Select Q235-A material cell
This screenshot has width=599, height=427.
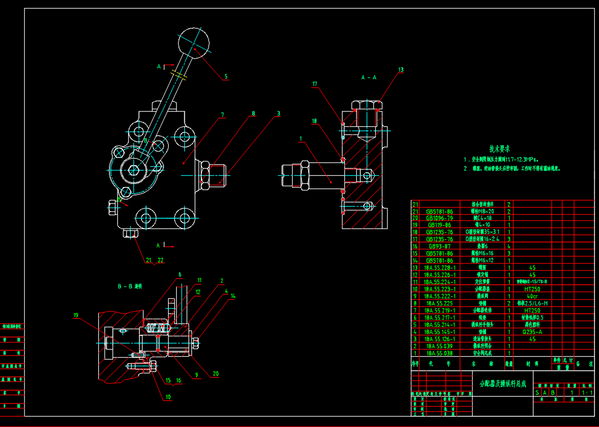(532, 332)
